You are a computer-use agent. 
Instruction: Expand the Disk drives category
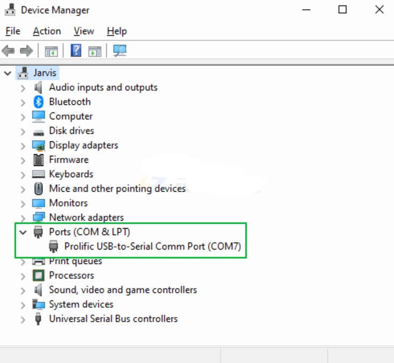click(23, 131)
